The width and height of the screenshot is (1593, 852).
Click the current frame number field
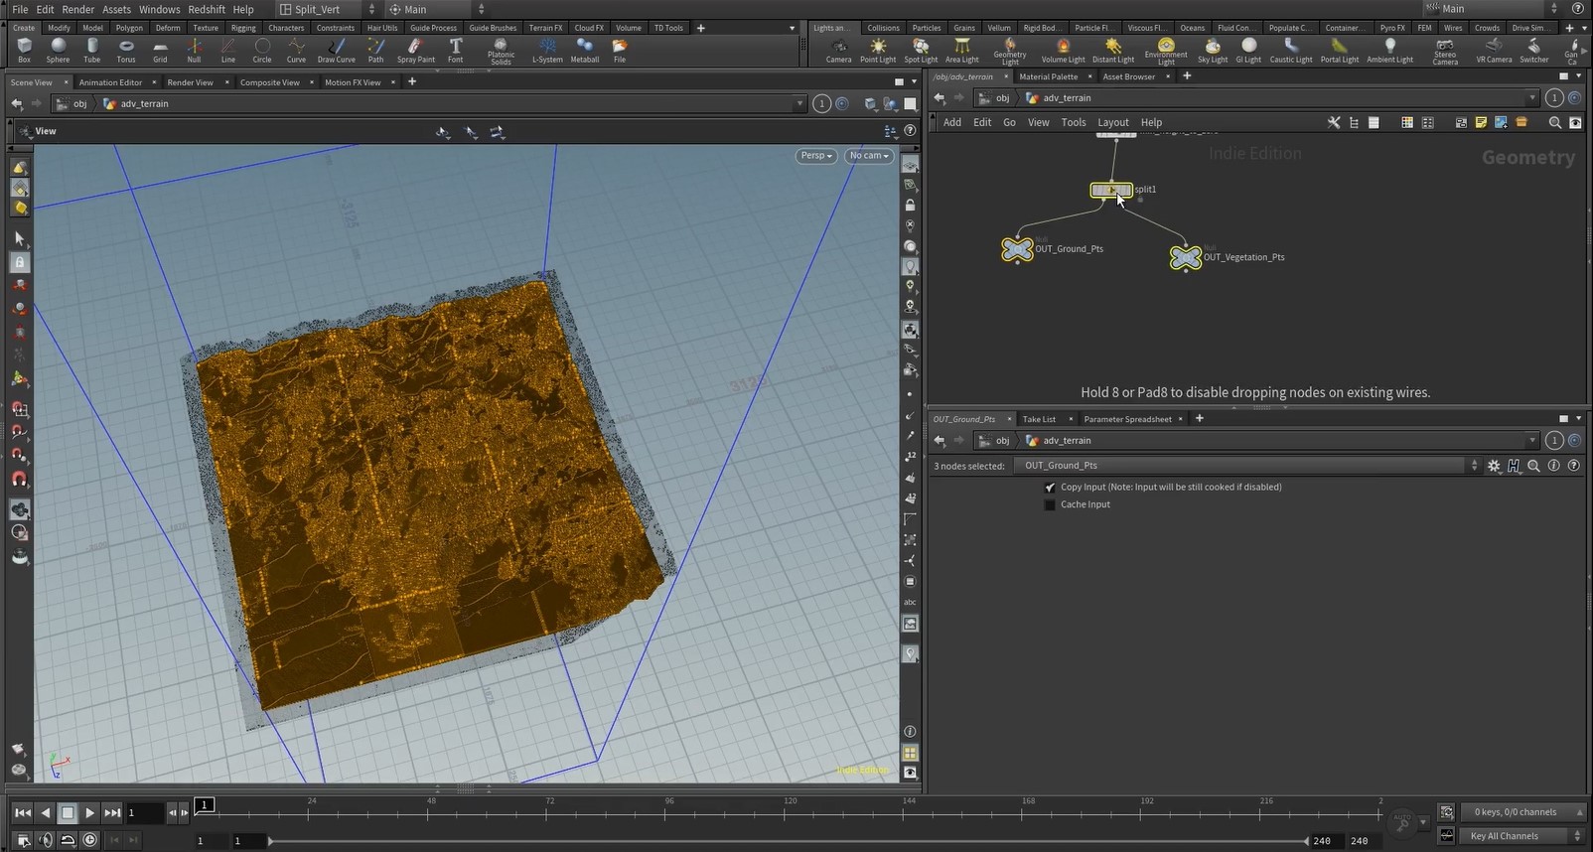(143, 812)
